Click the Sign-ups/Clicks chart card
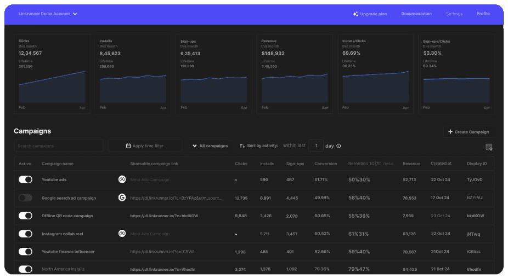Image resolution: width=508 pixels, height=279 pixels. coord(456,74)
